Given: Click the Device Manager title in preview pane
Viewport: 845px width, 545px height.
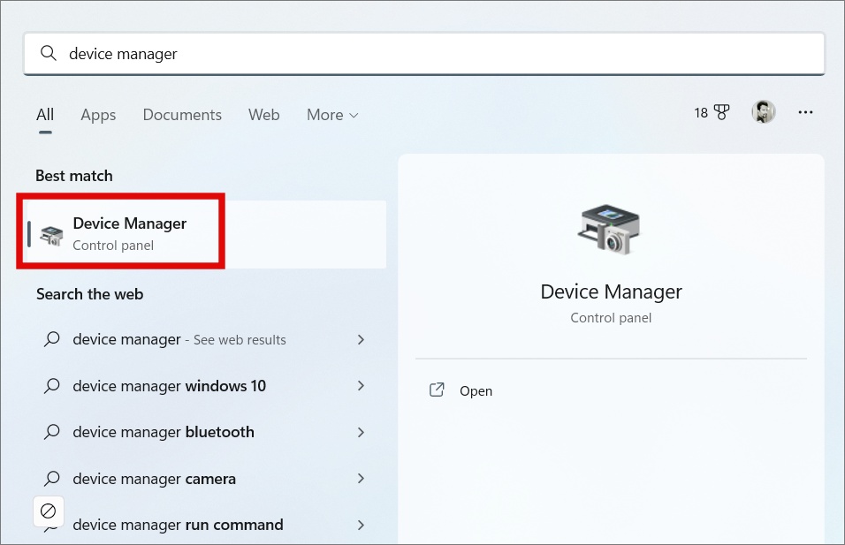Looking at the screenshot, I should (x=611, y=291).
